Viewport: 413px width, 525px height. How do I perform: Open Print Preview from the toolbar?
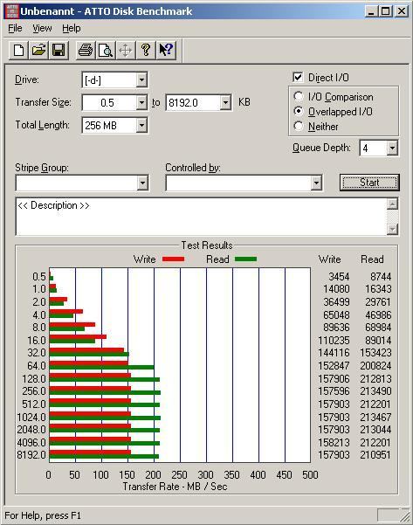coord(106,51)
